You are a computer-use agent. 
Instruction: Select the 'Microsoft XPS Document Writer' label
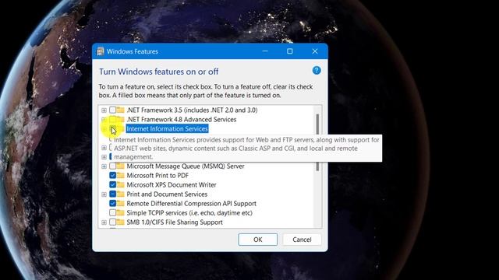[x=172, y=184]
